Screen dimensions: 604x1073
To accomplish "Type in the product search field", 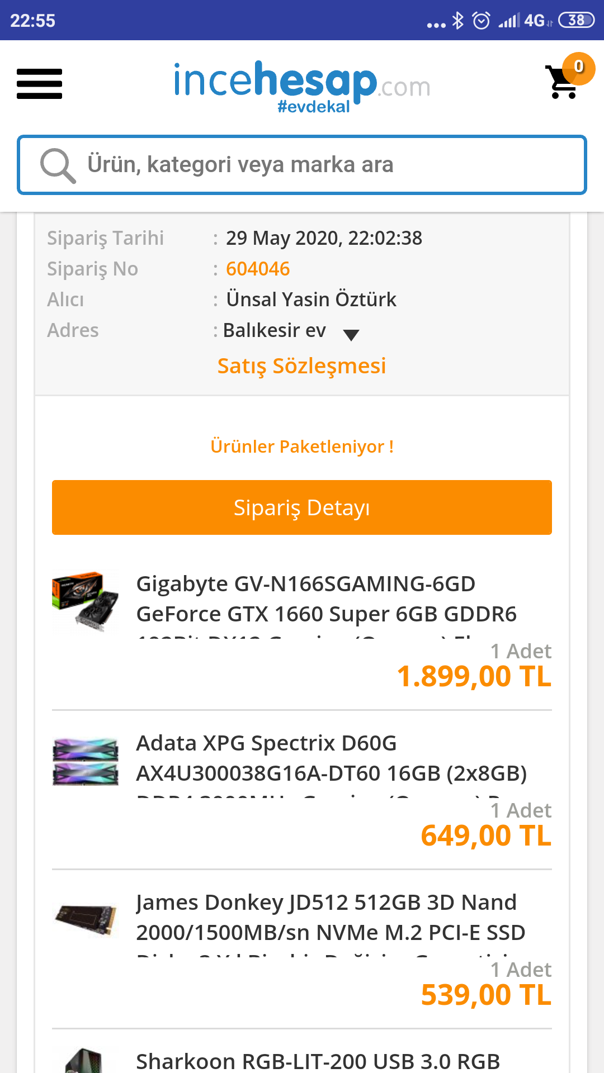I will (330, 165).
